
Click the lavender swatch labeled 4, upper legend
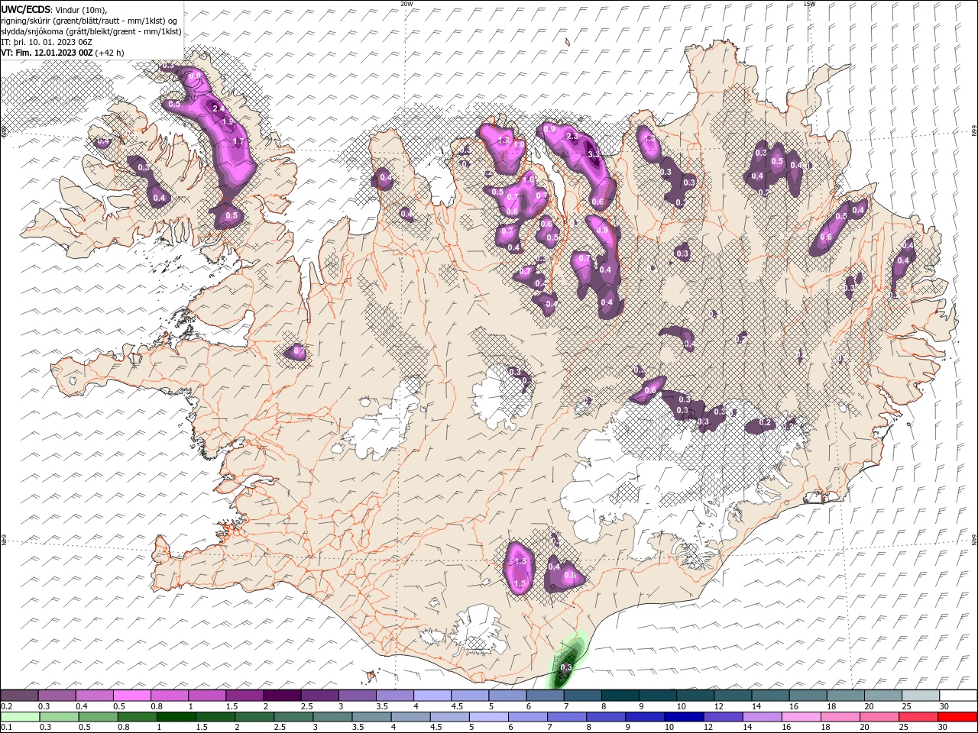tap(431, 696)
